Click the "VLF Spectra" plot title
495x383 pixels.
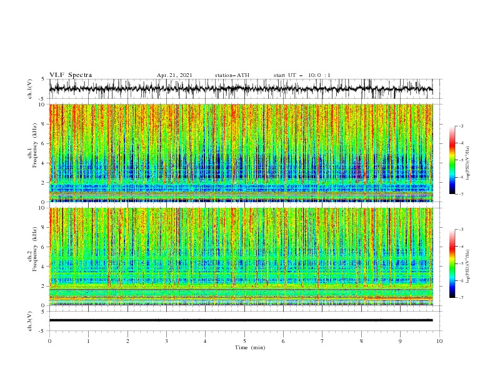coord(71,75)
